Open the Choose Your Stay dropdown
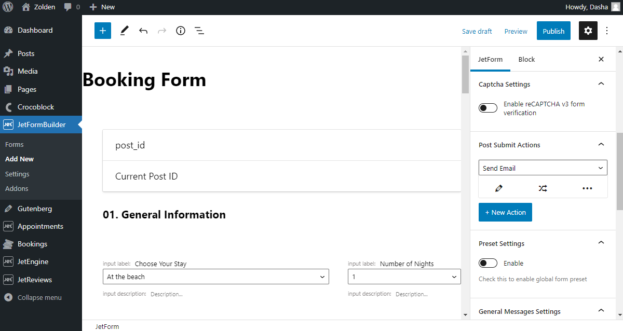The height and width of the screenshot is (331, 623). [x=215, y=277]
